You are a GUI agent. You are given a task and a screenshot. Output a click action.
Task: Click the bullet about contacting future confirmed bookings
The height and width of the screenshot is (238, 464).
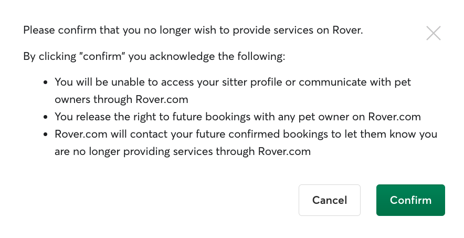click(246, 143)
